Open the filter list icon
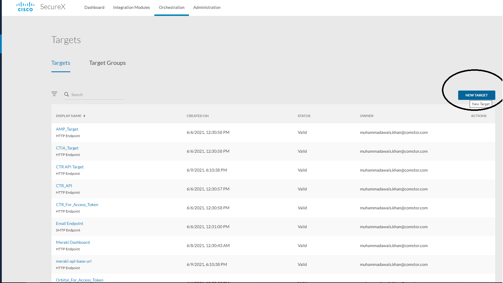 point(54,94)
